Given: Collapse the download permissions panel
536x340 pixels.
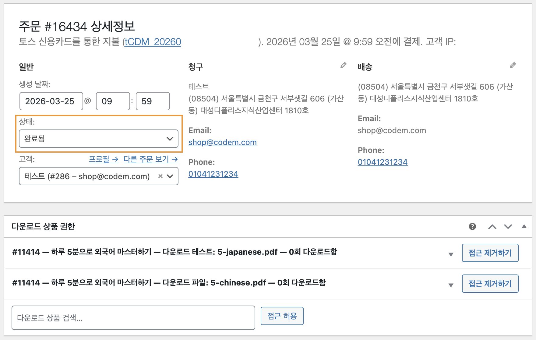Looking at the screenshot, I should [524, 226].
